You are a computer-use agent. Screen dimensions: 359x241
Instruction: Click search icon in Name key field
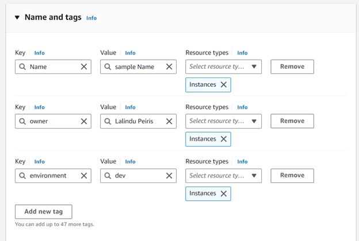[x=22, y=67]
